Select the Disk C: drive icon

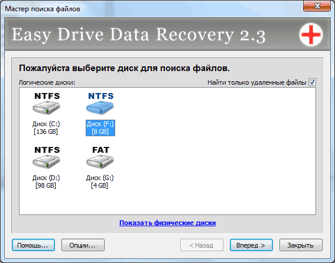click(x=46, y=108)
